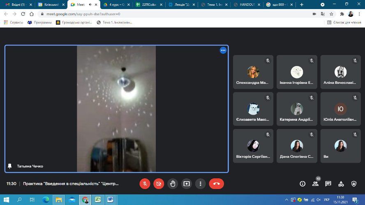The height and width of the screenshot is (205, 365).
Task: Select the Олександра Ма... participant tile
Action: (253, 72)
